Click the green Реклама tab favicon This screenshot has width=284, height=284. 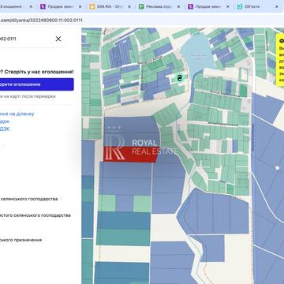tap(141, 7)
